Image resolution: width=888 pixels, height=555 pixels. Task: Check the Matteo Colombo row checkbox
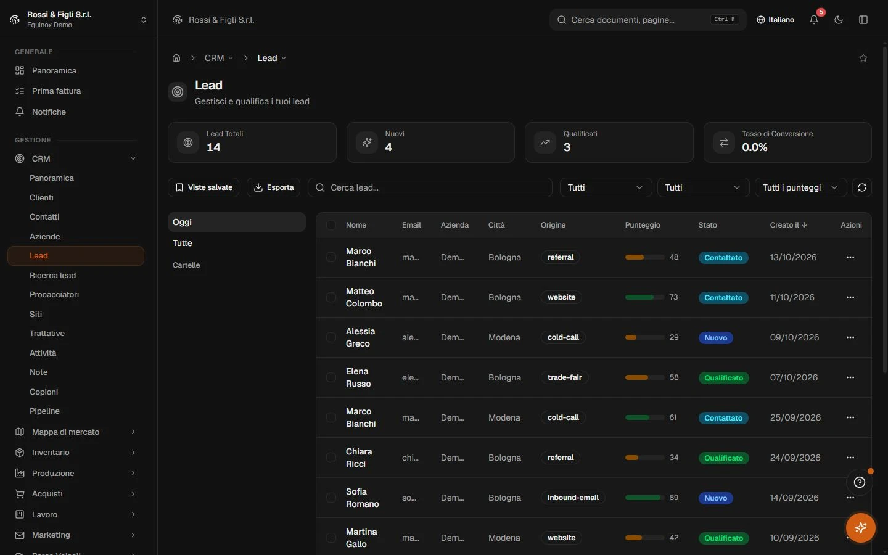pos(331,297)
